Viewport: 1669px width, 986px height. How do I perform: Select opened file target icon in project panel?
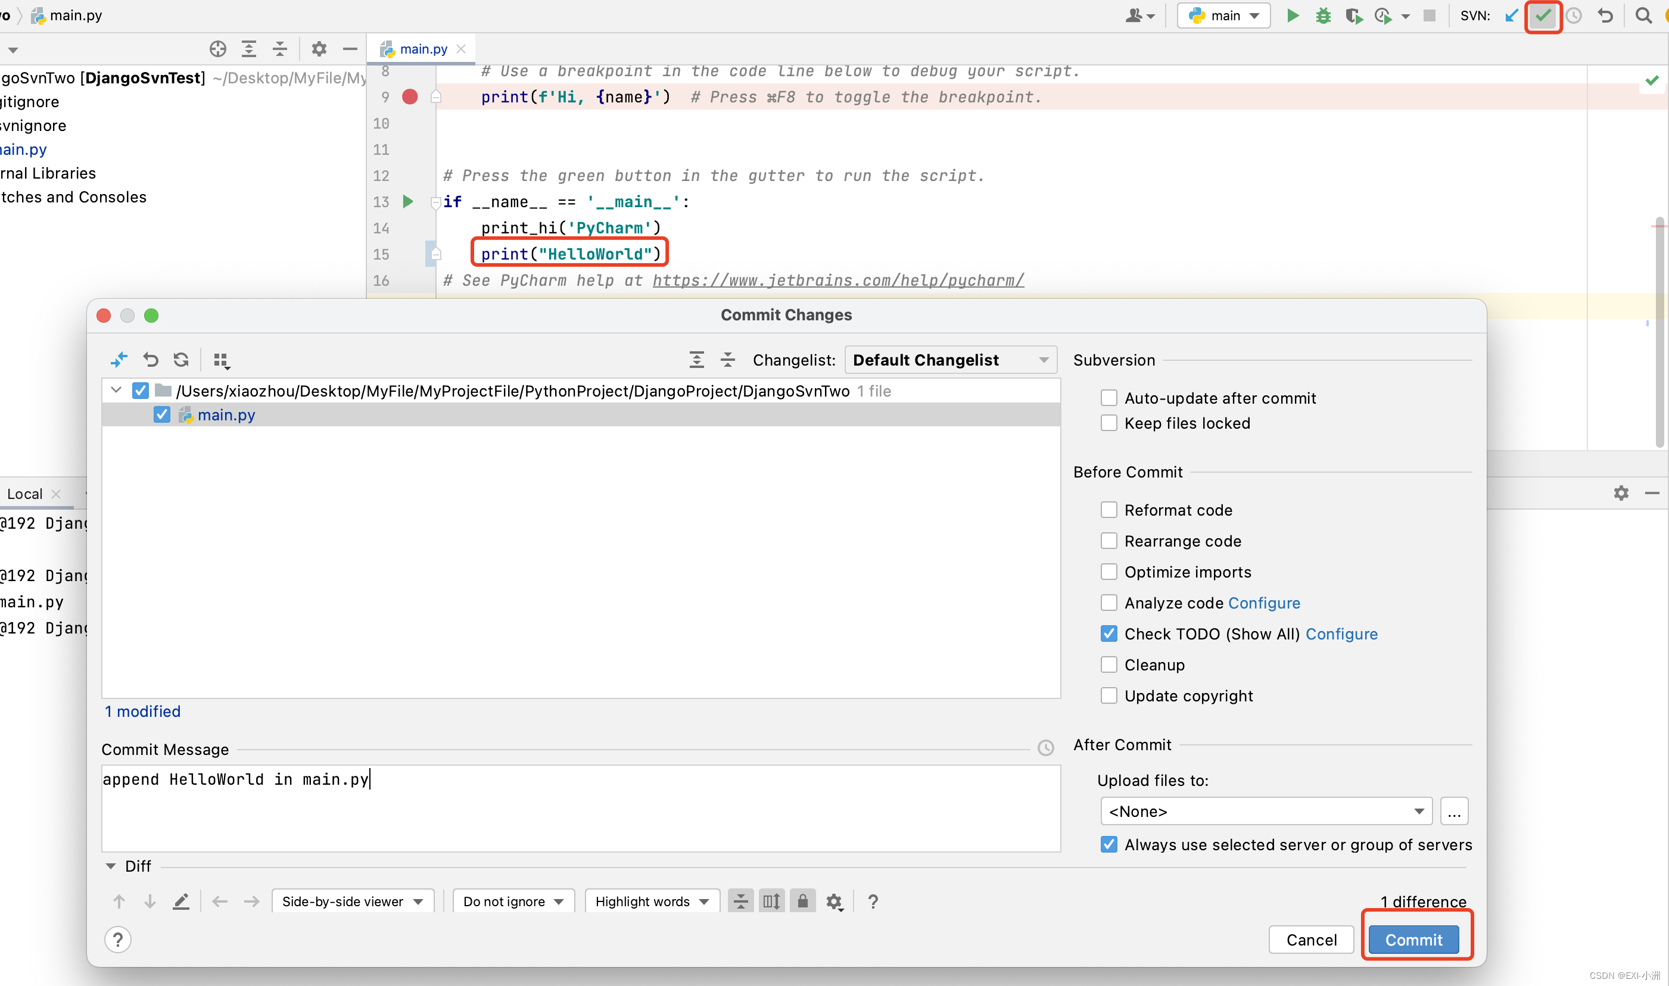click(x=218, y=48)
